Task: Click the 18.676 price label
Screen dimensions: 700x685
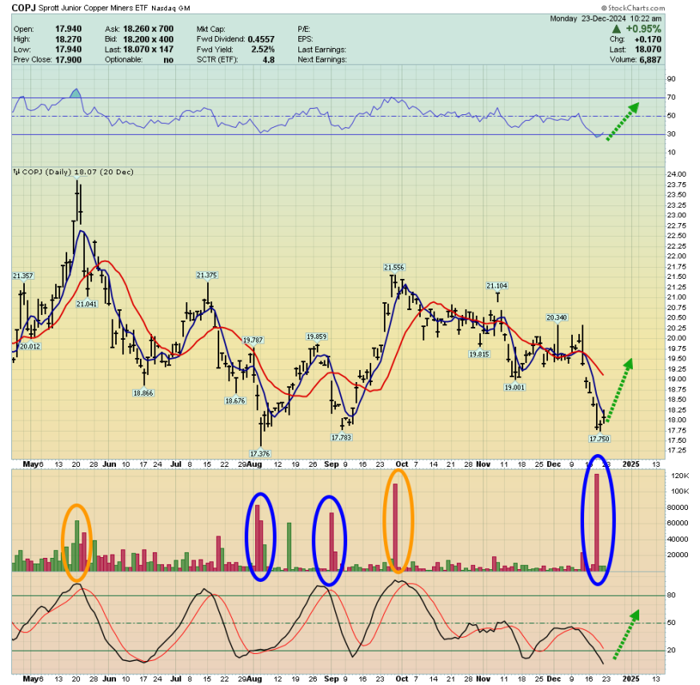Action: (235, 401)
